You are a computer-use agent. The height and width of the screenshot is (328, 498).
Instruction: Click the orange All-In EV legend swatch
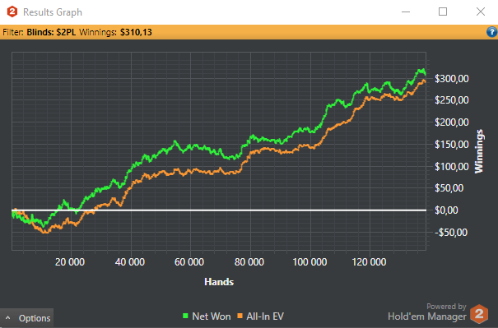pos(240,316)
